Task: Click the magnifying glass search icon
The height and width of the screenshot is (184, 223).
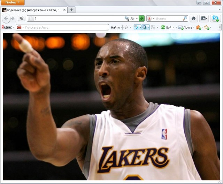Action: (x=185, y=18)
